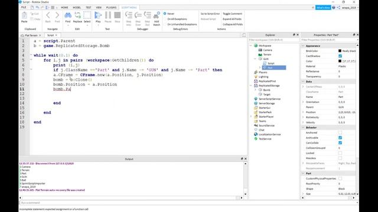Toggle the CanCollide checkbox
This screenshot has width=378, height=212.
coord(340,143)
